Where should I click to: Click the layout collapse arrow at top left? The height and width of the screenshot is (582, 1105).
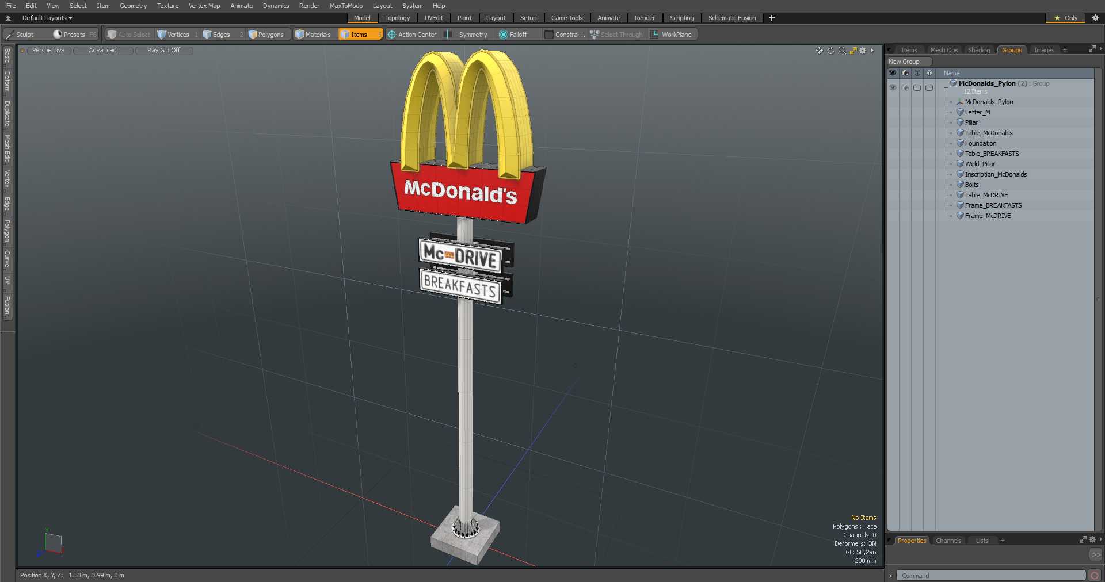8,18
